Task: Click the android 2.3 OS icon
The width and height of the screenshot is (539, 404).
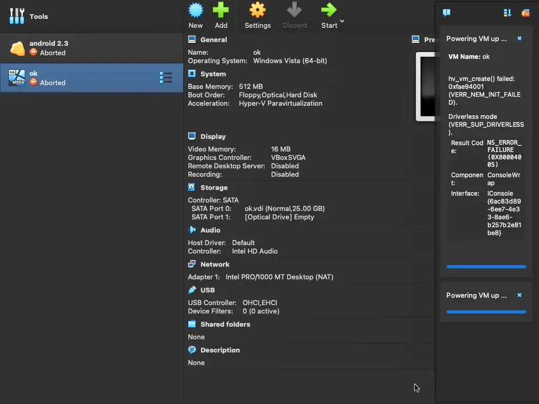Action: (x=17, y=48)
